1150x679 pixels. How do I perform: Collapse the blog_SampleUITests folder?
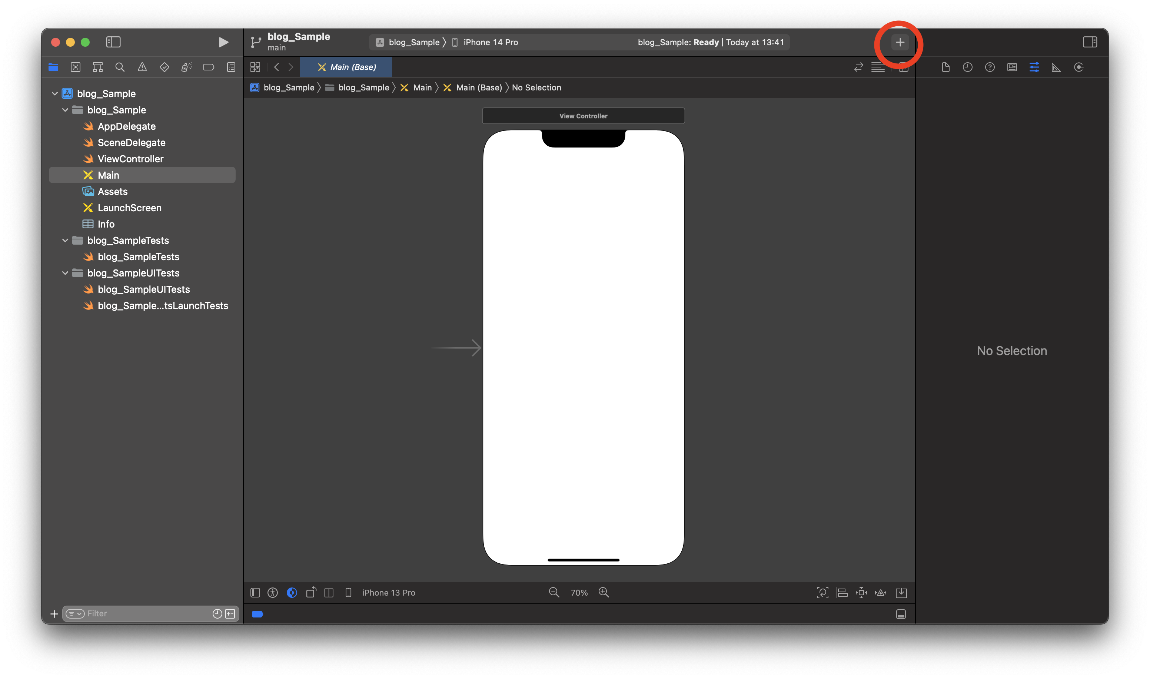click(65, 273)
